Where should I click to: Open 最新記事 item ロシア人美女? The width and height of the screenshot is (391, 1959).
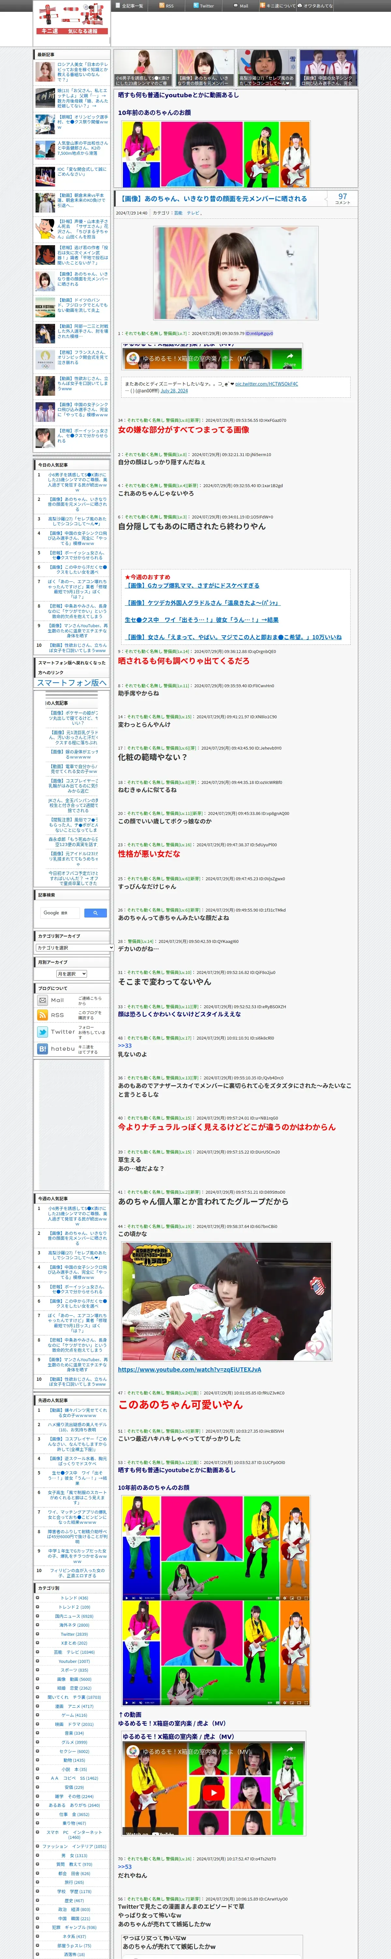click(x=83, y=72)
